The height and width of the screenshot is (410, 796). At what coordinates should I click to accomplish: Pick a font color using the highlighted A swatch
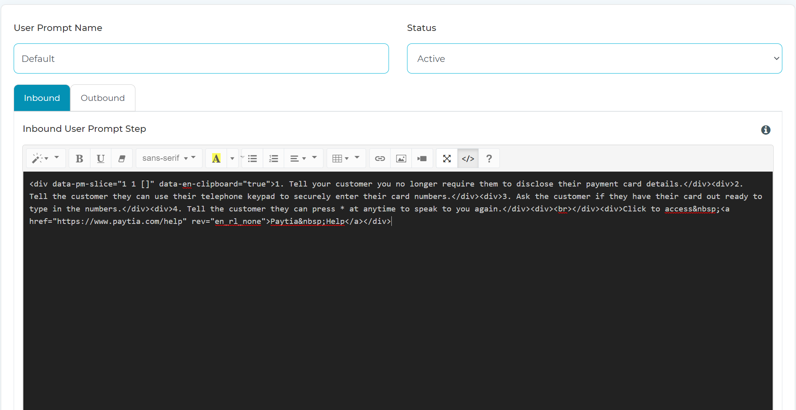(x=216, y=158)
